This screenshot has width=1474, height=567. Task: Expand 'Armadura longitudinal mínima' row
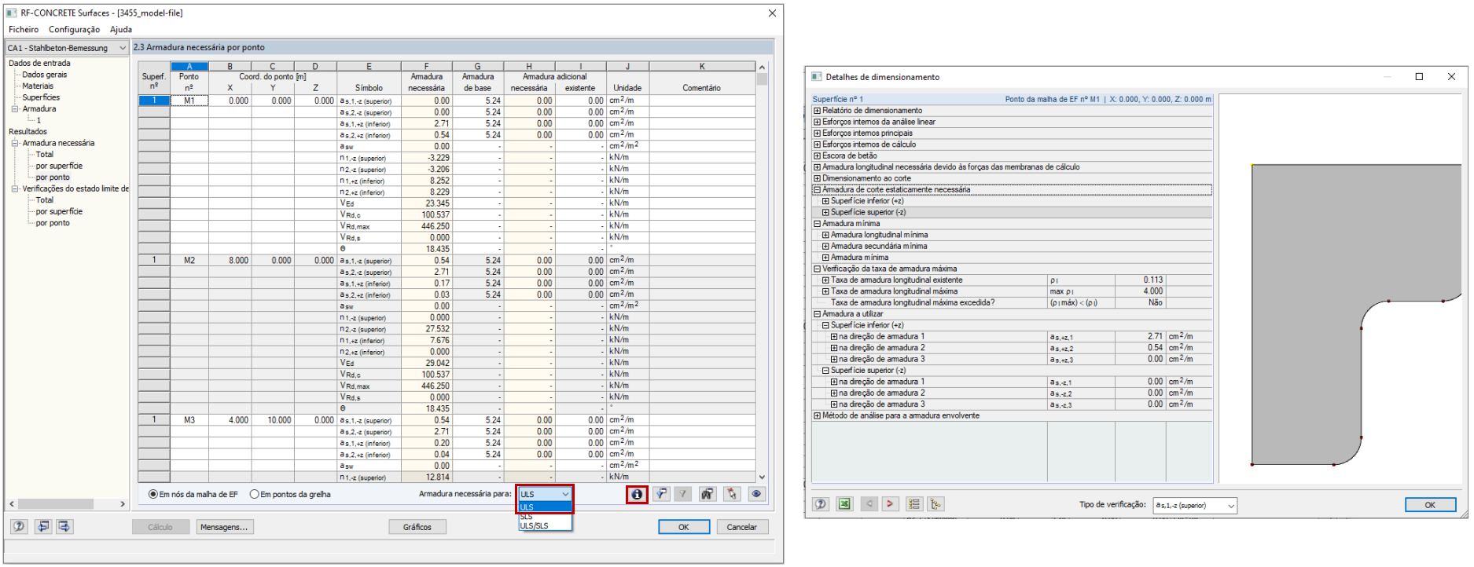(825, 235)
